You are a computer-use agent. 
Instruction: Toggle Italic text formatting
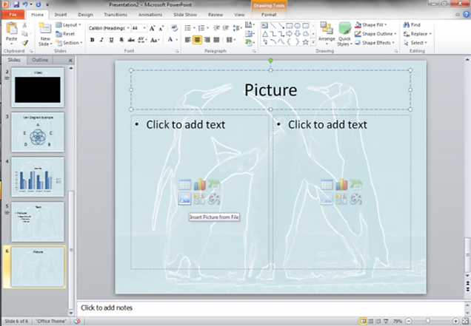click(x=102, y=40)
